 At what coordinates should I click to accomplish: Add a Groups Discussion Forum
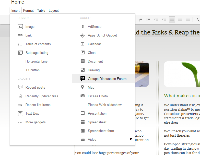pyautogui.click(x=107, y=79)
